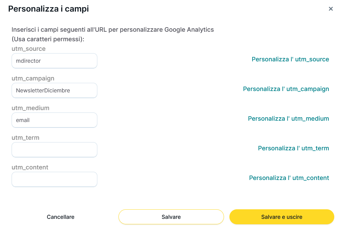The image size is (338, 226).
Task: Close the Personalizza i campi dialog
Action: click(x=331, y=9)
